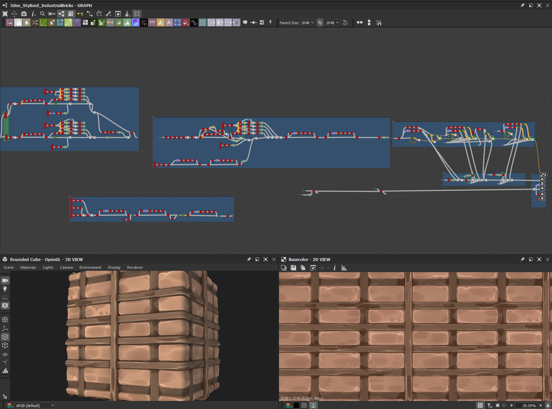This screenshot has height=409, width=552.
Task: Toggle the stacked-windows display button in graph toolbar
Action: click(70, 14)
